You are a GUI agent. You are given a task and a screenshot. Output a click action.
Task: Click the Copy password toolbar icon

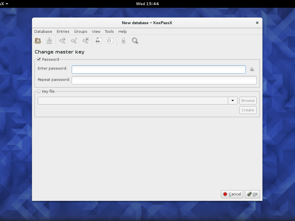coord(110,41)
